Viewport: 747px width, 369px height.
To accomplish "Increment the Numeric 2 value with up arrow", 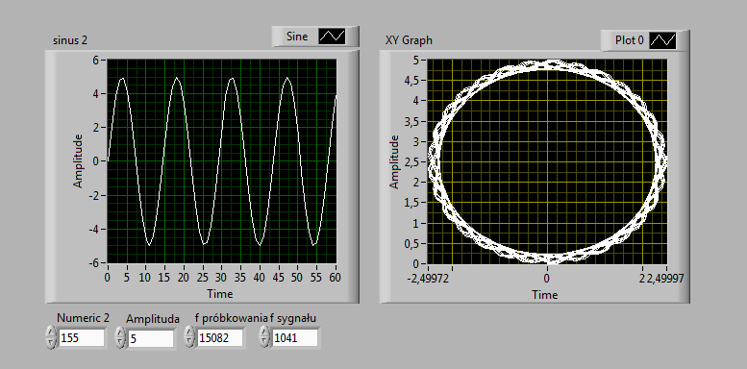I will click(x=51, y=333).
